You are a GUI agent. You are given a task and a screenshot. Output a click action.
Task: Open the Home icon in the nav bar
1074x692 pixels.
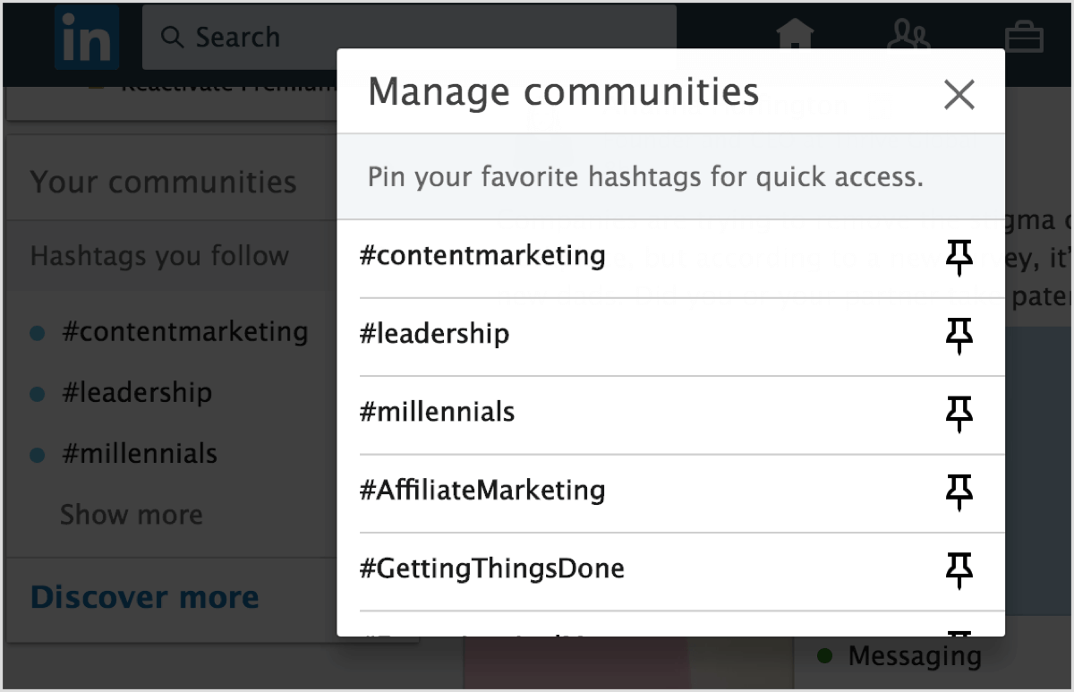(795, 38)
